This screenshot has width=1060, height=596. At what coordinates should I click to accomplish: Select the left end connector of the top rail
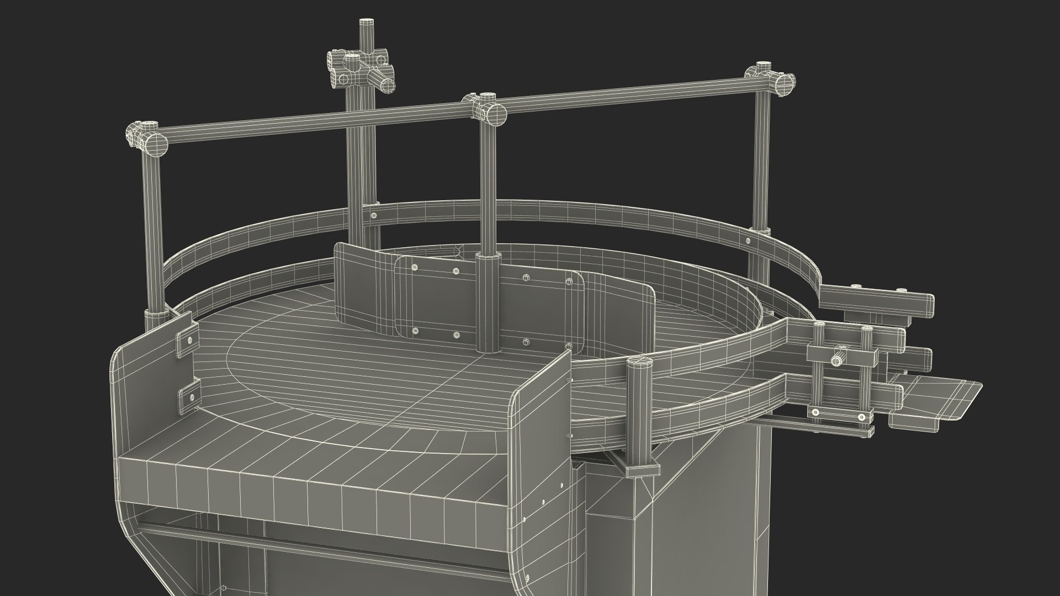click(x=146, y=140)
